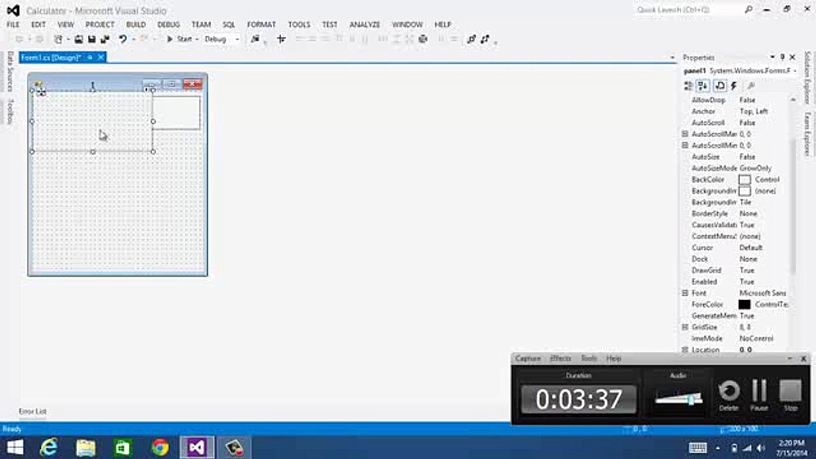Click the BackgroundImage preview swatch
816x459 pixels.
pos(745,191)
